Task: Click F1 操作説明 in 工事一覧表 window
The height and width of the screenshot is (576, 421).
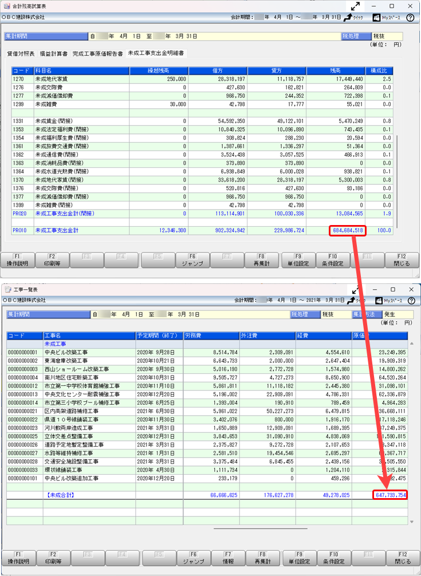Action: 19,558
